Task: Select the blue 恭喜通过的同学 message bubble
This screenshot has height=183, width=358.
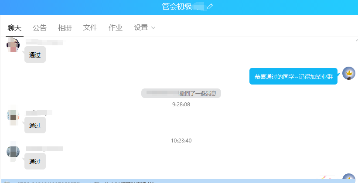Action: (x=293, y=76)
